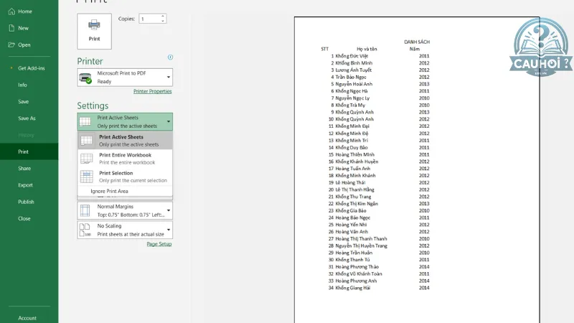Select Print Active Sheets option in list
574x323 pixels.
pyautogui.click(x=125, y=141)
